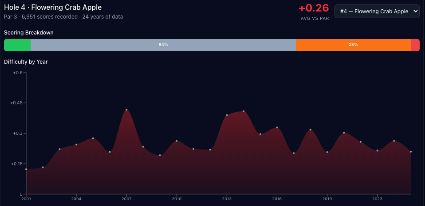The height and width of the screenshot is (206, 425).
Task: Select the gray 64% scoring breakdown segment
Action: (163, 45)
